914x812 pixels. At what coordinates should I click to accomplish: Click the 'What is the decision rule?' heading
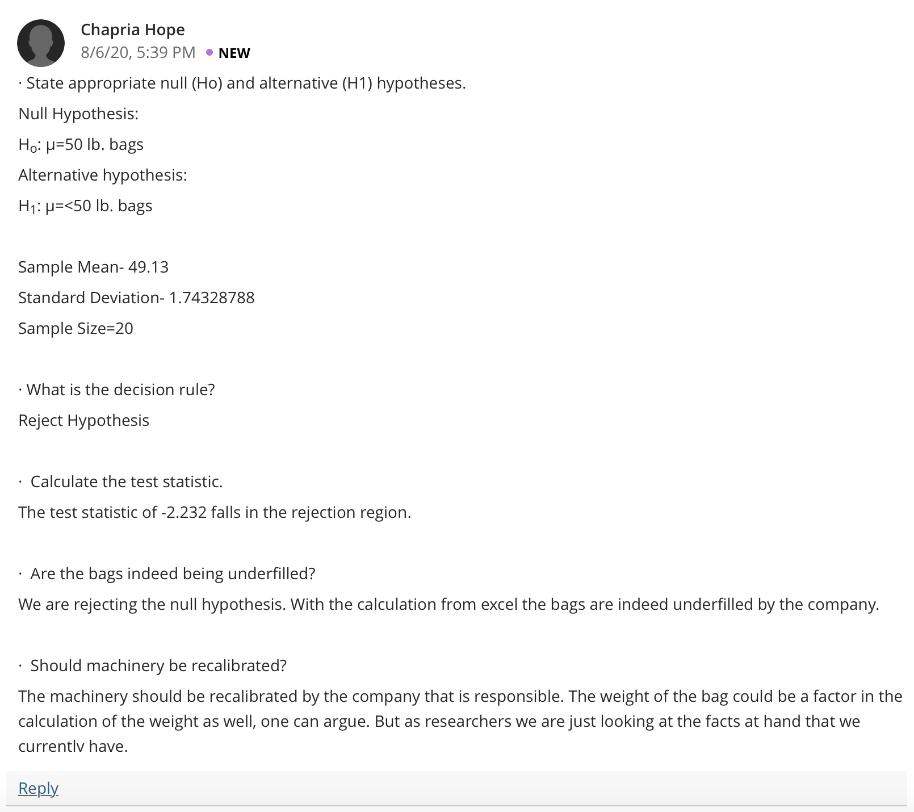coord(117,390)
